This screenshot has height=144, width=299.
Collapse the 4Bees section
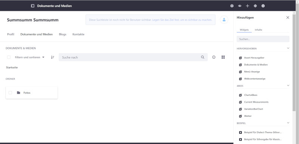pyautogui.click(x=288, y=85)
